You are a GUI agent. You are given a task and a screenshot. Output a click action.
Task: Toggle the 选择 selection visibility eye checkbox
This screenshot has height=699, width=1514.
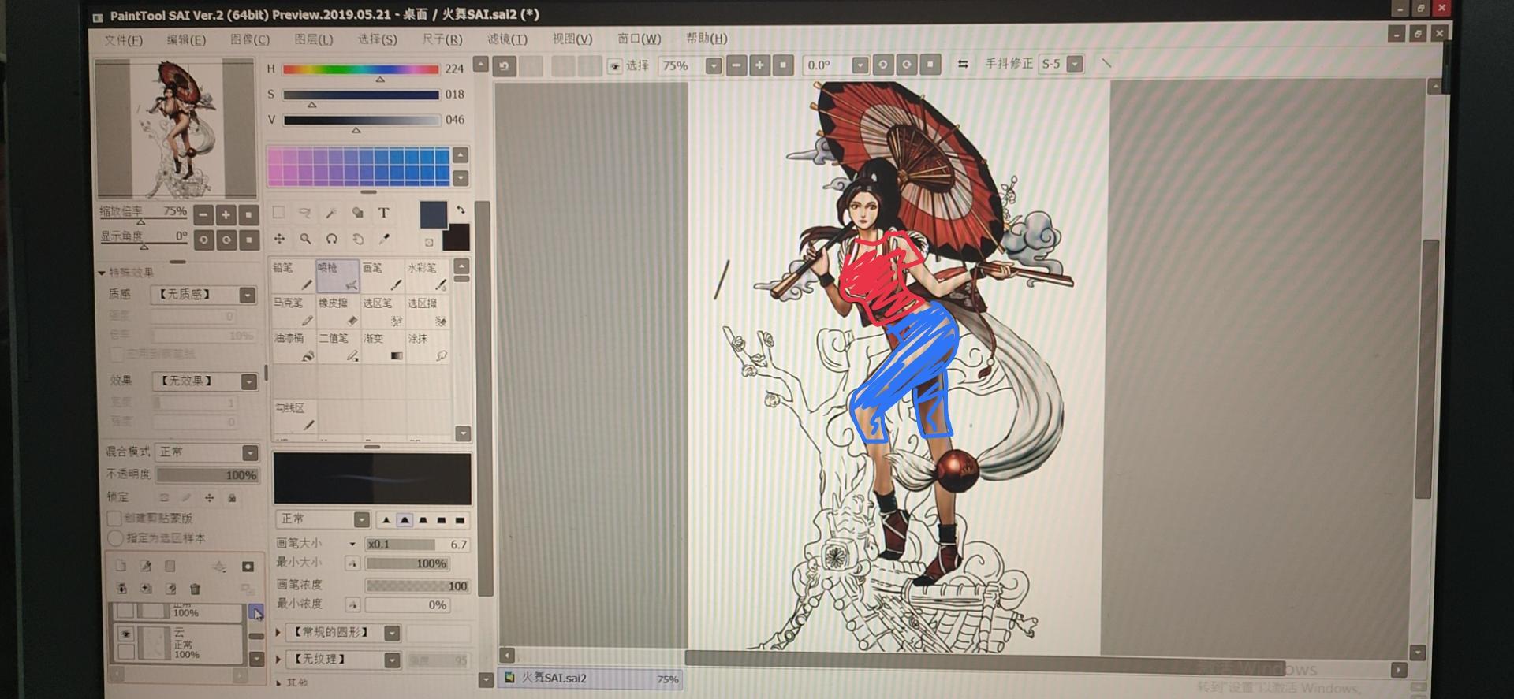tap(614, 66)
